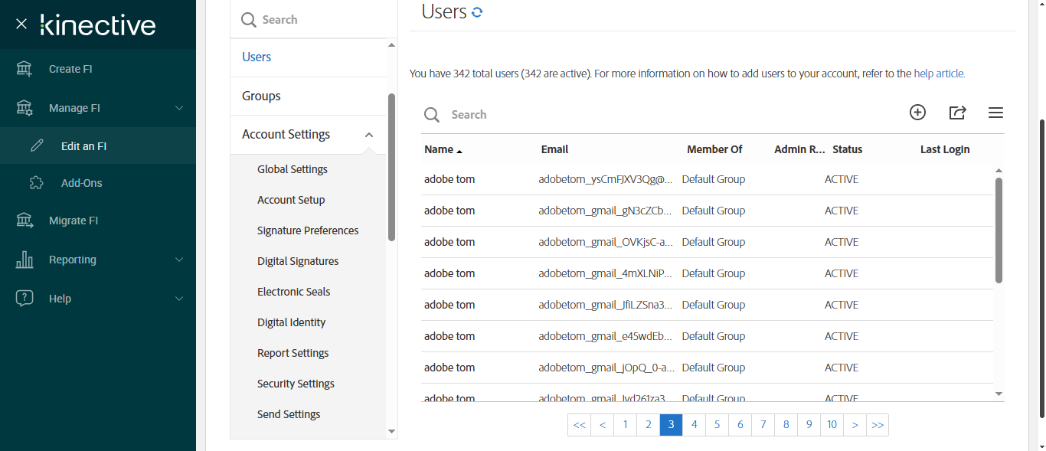
Task: Expand the Reporting menu chevron
Action: point(179,260)
